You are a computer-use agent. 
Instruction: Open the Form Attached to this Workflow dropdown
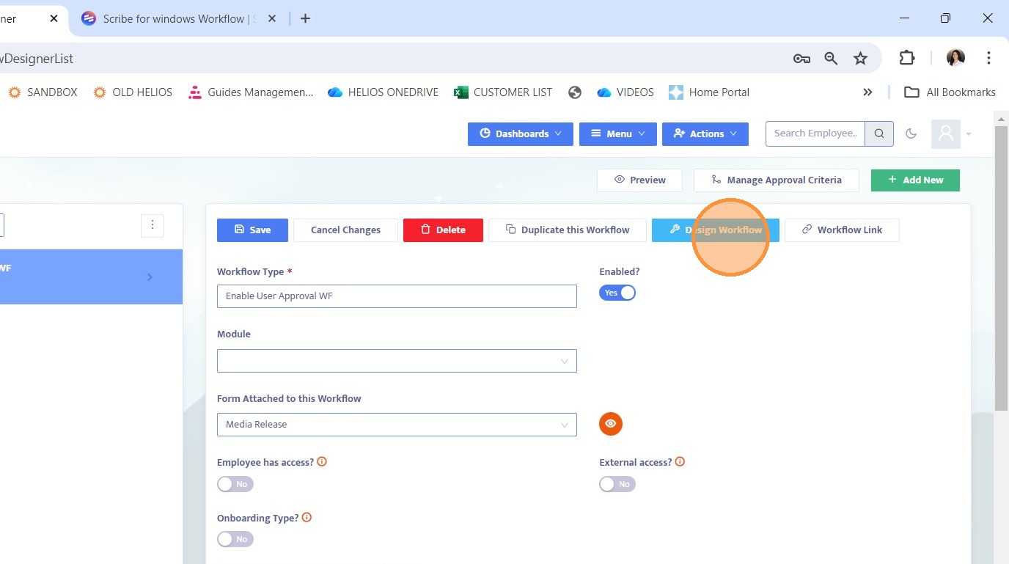coord(397,425)
